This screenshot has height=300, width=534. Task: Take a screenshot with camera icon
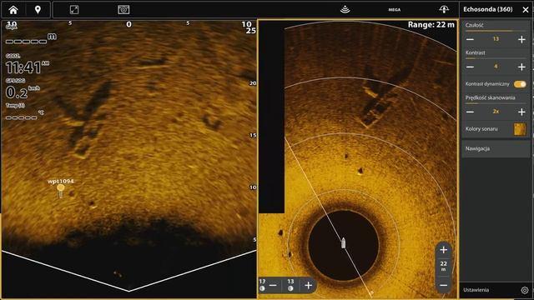point(123,10)
